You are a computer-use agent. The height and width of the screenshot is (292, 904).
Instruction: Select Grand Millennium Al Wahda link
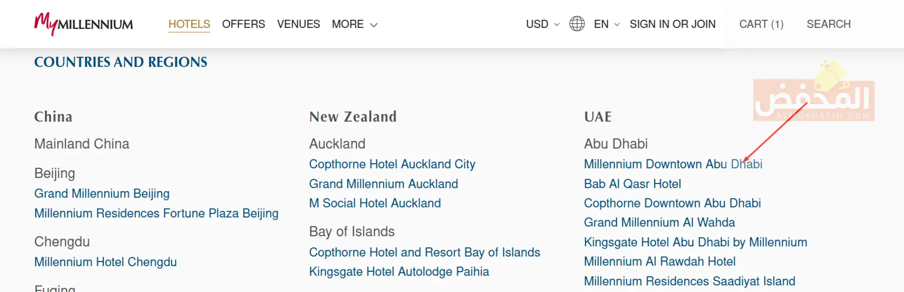pyautogui.click(x=659, y=223)
